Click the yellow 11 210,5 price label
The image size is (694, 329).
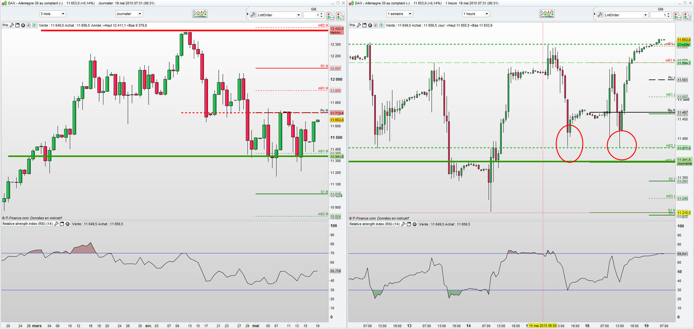point(684,213)
